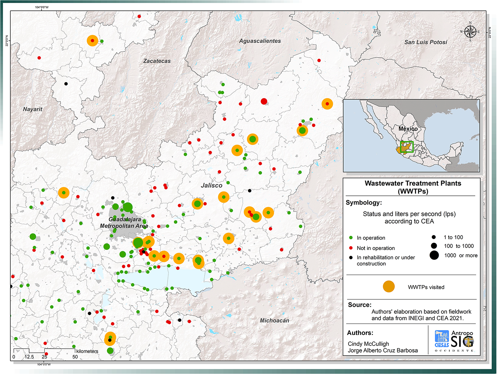Screen dimensions: 497x374
Task: Click the 1 to 100 size symbol
Action: point(434,237)
